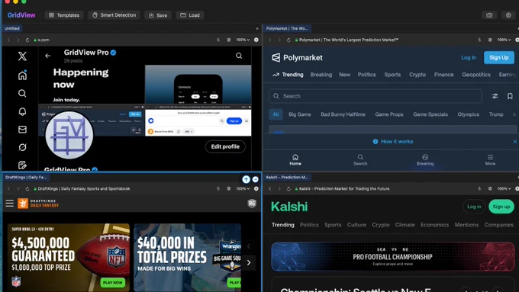Image resolution: width=519 pixels, height=292 pixels.
Task: Open the Templates menu in GridView
Action: tap(64, 15)
